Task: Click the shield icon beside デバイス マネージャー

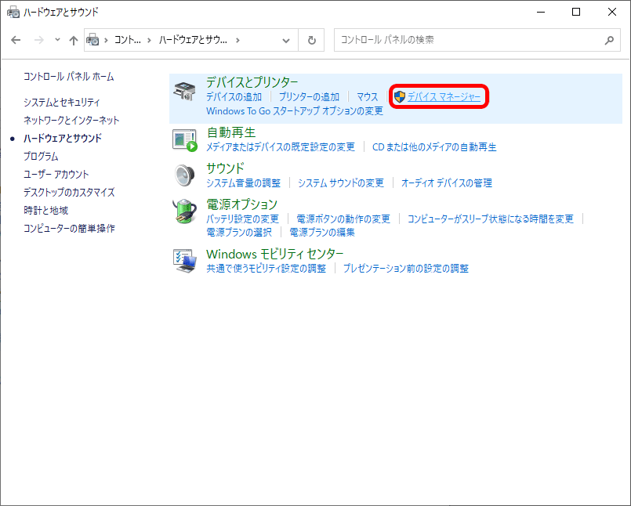Action: pos(399,96)
